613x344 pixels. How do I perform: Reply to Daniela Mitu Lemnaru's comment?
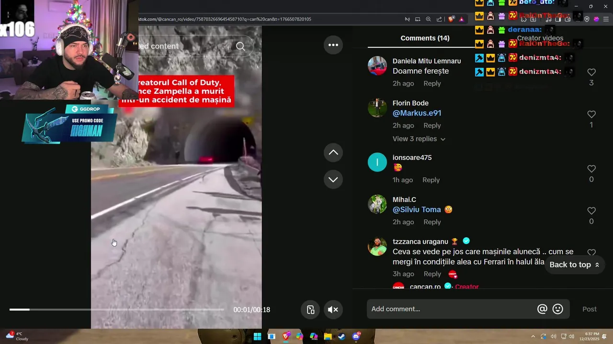[432, 84]
